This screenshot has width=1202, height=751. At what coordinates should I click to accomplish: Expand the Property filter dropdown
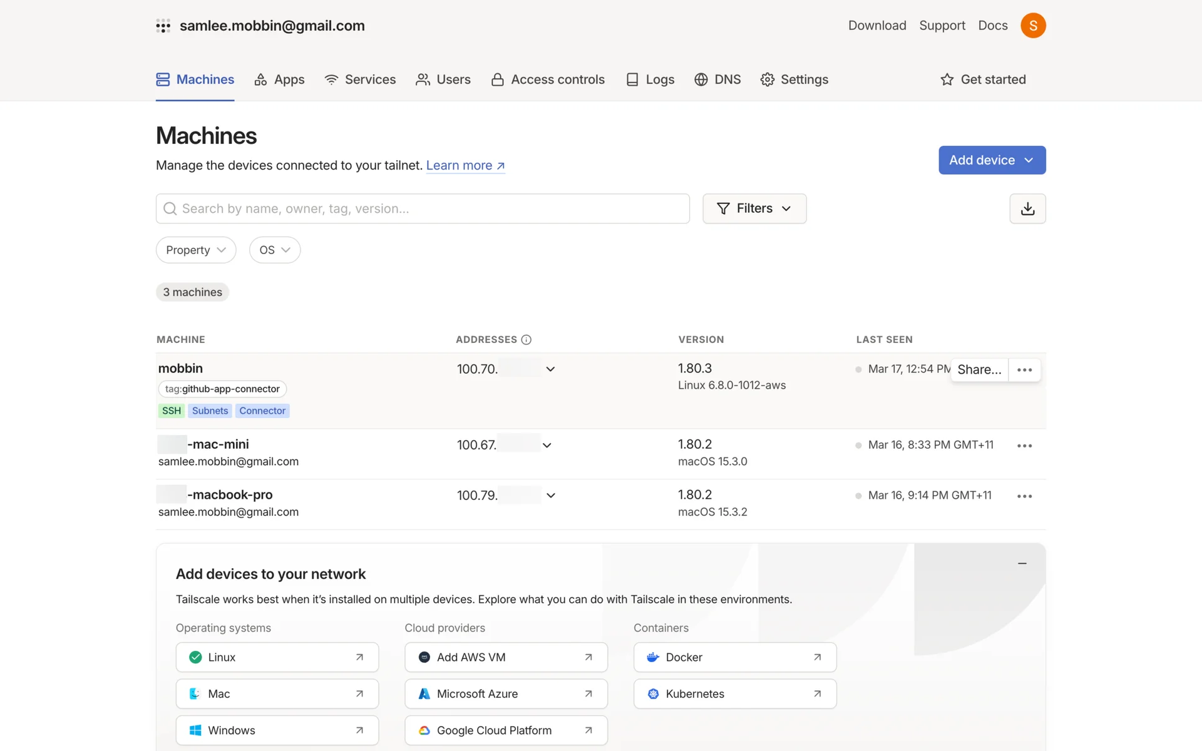(195, 250)
